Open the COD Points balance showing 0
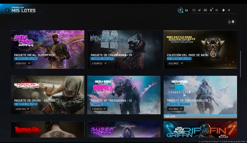 (x=231, y=22)
